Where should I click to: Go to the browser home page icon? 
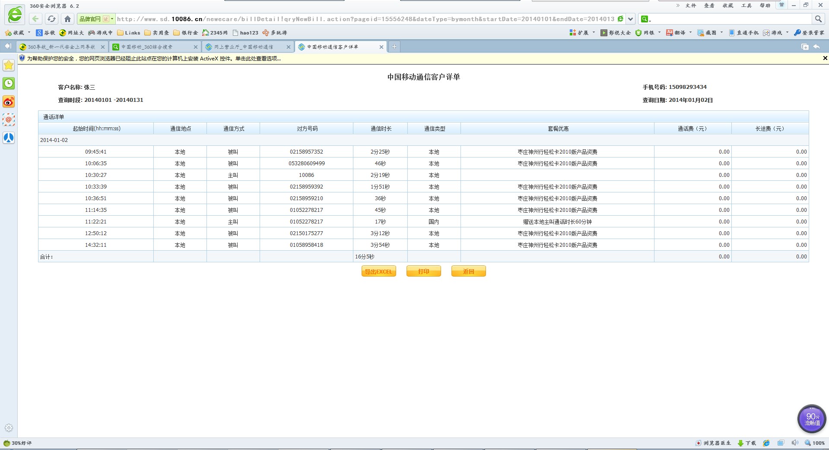pyautogui.click(x=67, y=19)
